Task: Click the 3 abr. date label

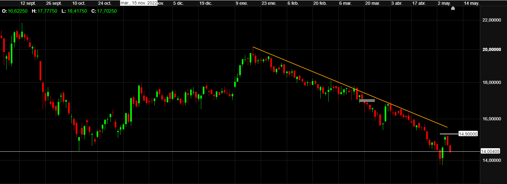Action: [397, 3]
